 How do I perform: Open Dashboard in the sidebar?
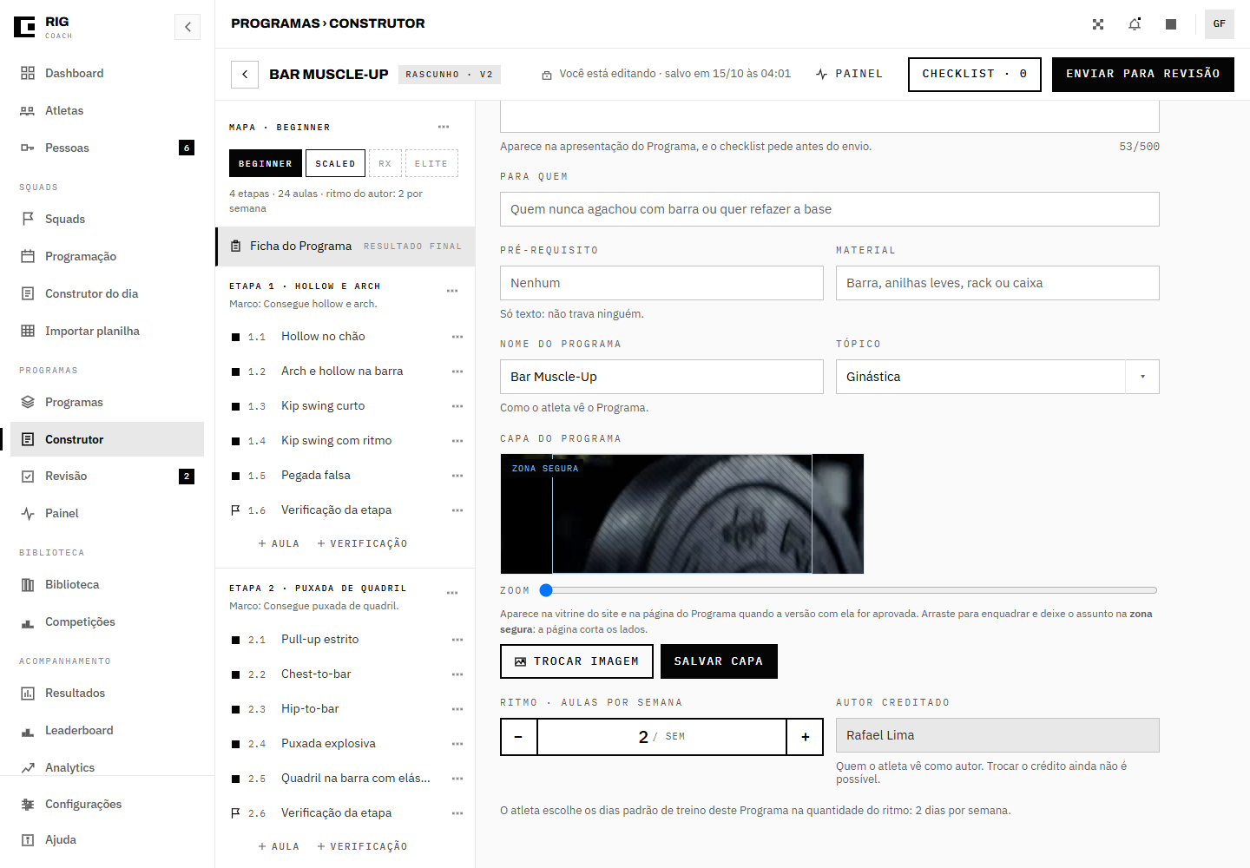pyautogui.click(x=107, y=73)
